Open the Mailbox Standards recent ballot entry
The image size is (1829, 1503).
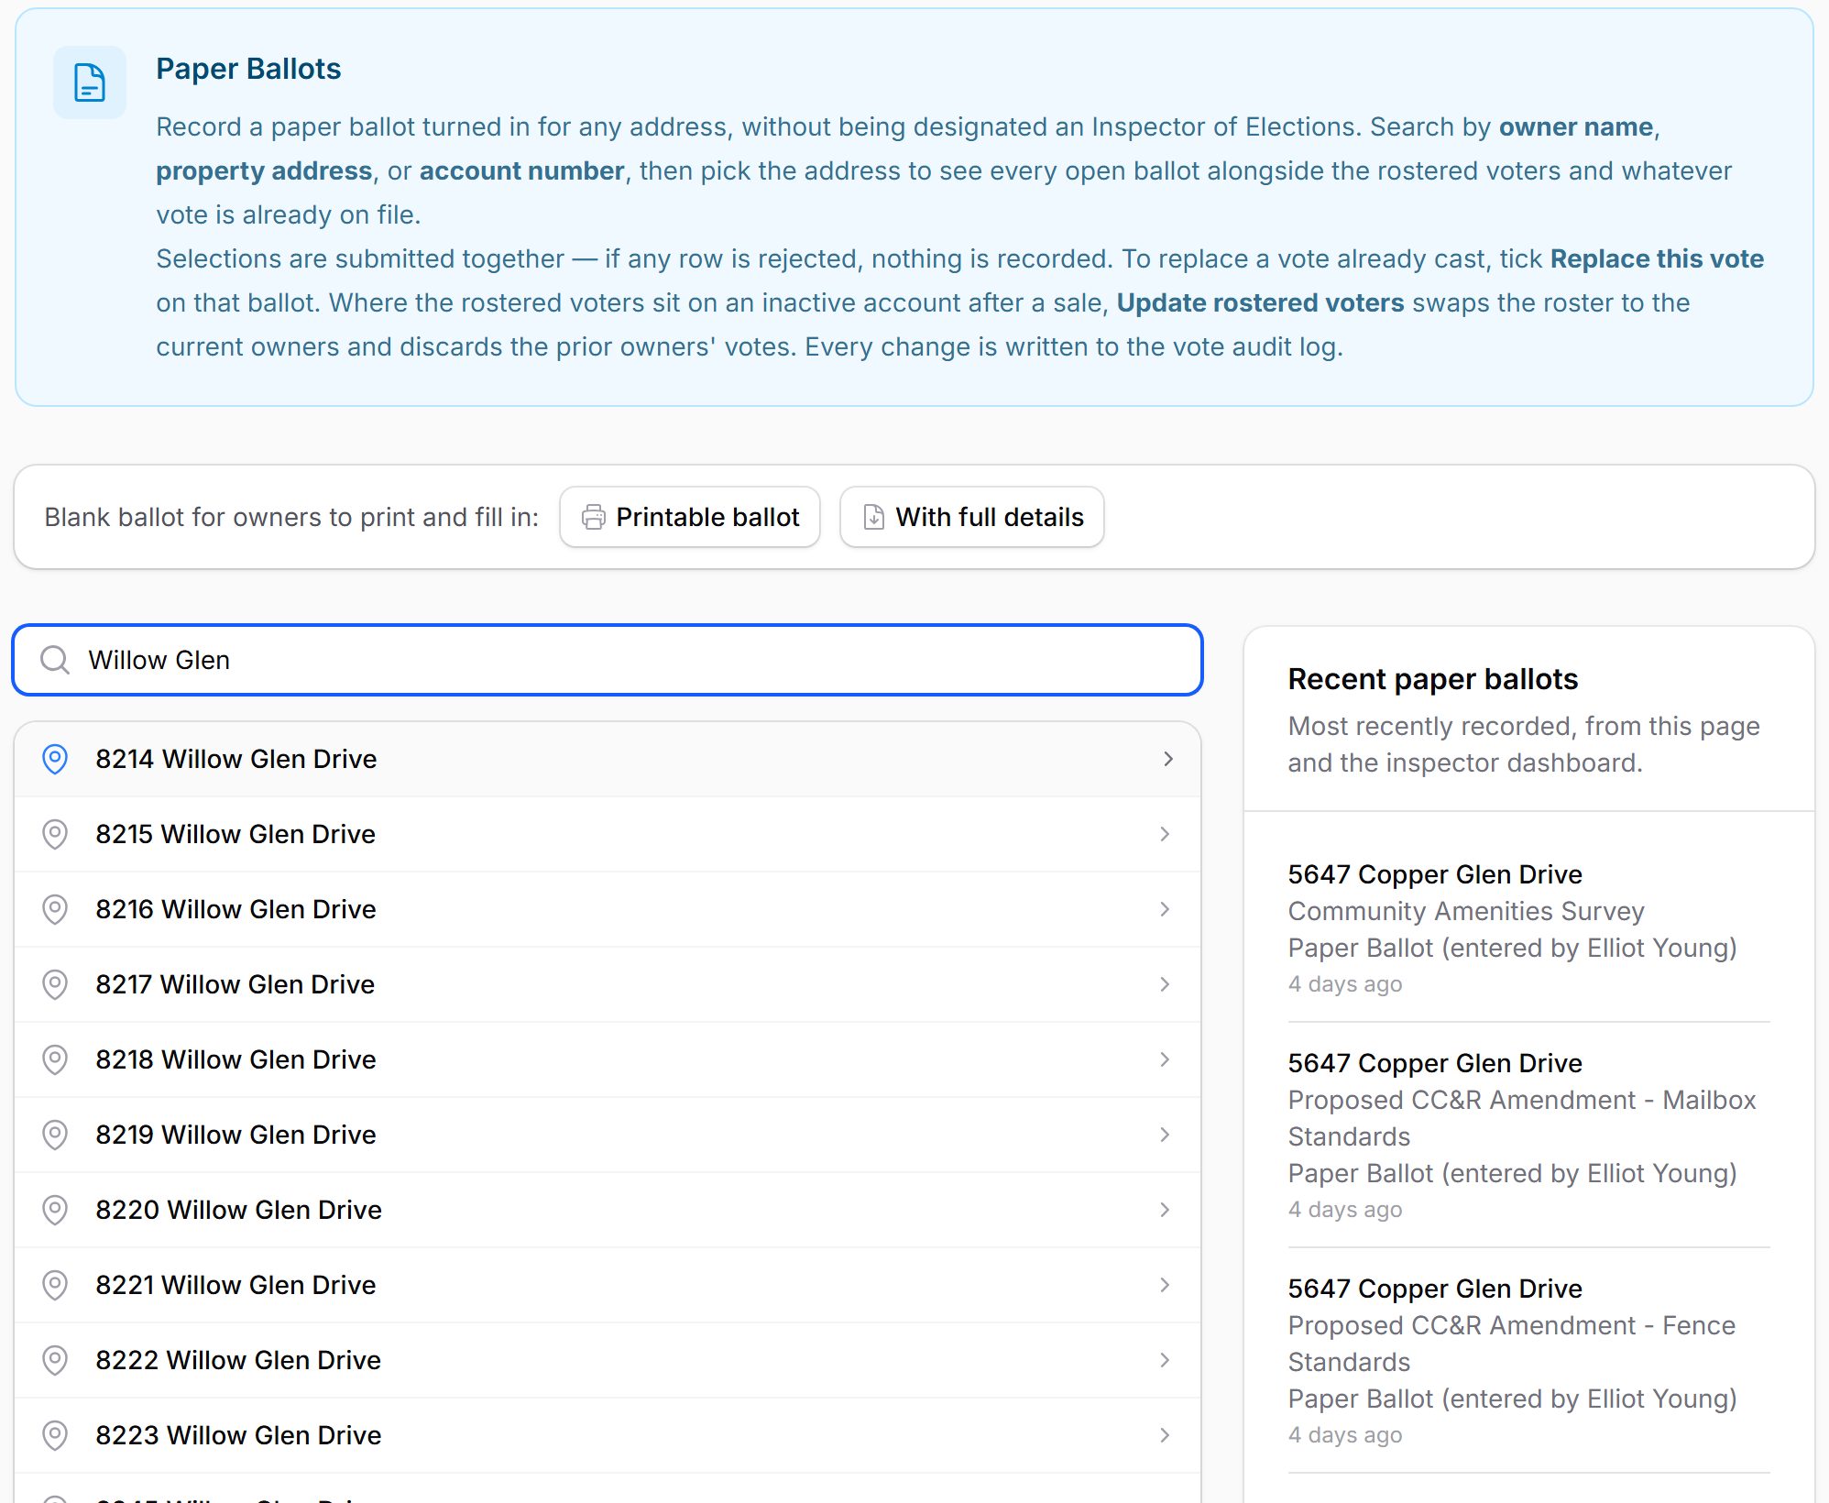[x=1528, y=1135]
